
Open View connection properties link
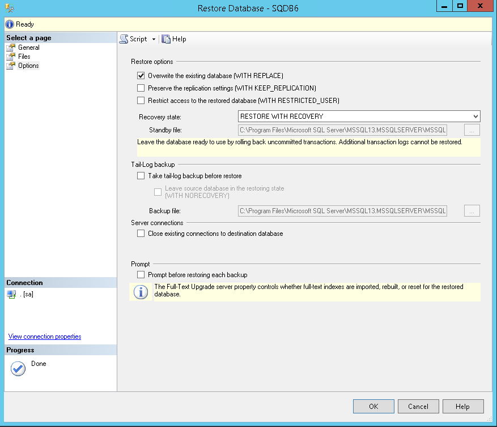click(x=44, y=336)
